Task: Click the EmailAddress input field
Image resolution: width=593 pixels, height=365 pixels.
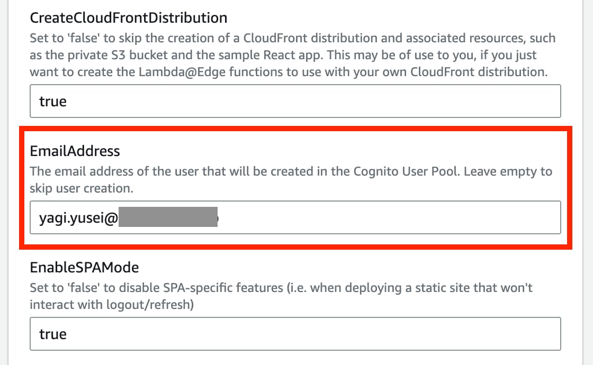Action: [295, 217]
